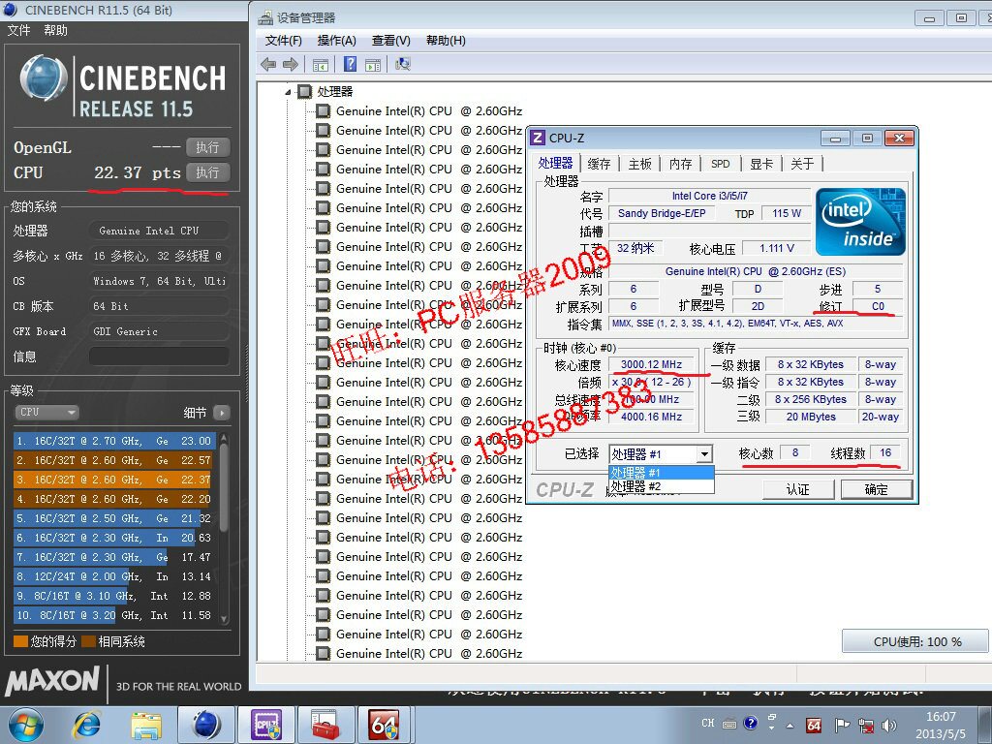Click the back arrow in Device Manager toolbar

pos(268,65)
